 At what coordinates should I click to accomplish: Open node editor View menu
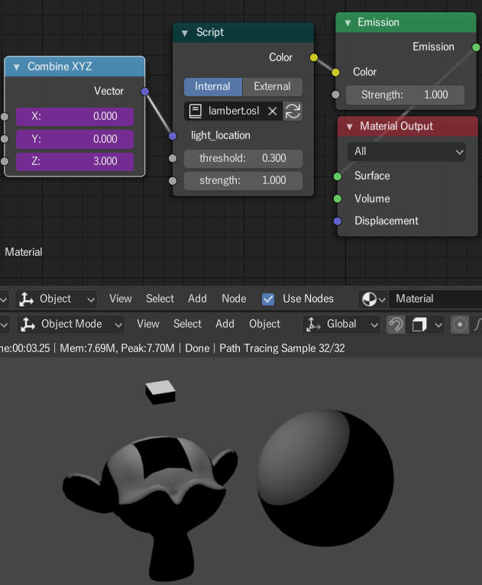click(121, 299)
